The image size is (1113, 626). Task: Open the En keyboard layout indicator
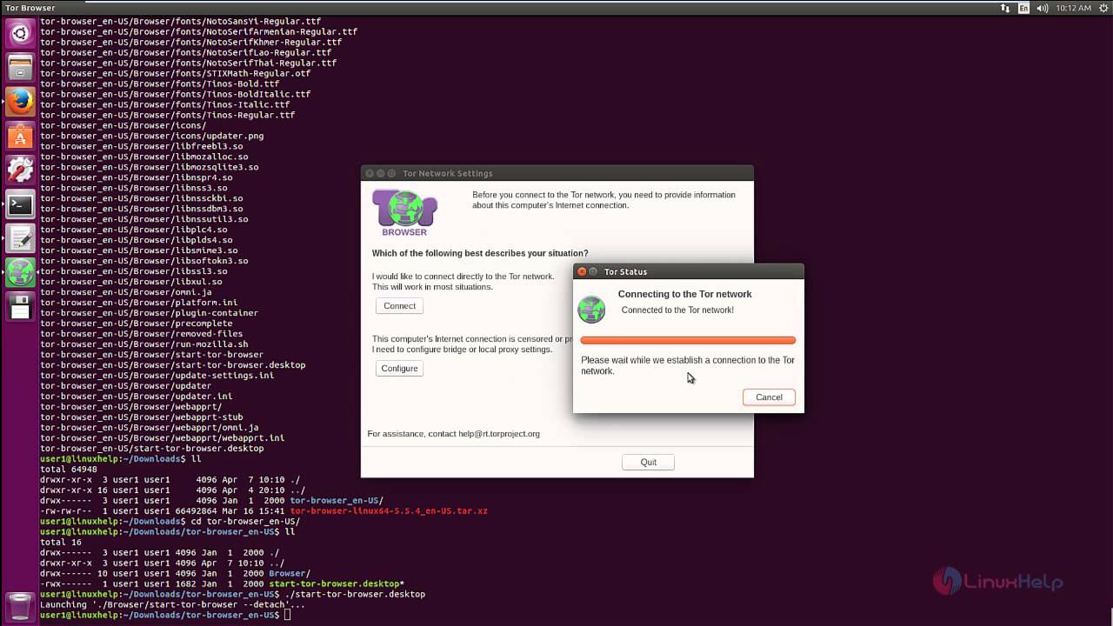[x=1024, y=8]
